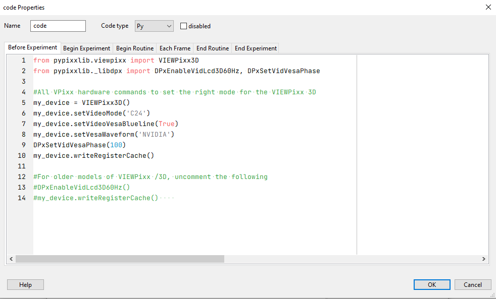
Task: Click the left arrow of horizontal scrollbar
Action: coord(11,259)
